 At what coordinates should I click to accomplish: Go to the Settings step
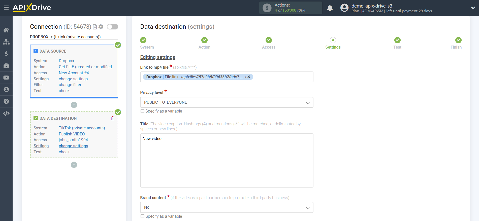(333, 40)
